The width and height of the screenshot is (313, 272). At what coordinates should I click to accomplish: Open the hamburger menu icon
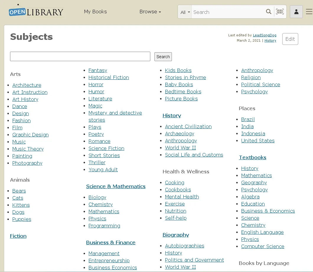click(309, 12)
